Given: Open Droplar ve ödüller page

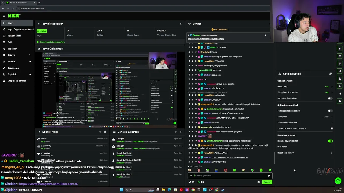Looking at the screenshot, I should click(x=17, y=81).
